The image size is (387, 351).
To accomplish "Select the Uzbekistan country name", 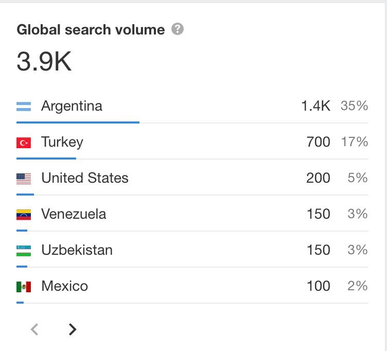I will pyautogui.click(x=77, y=250).
